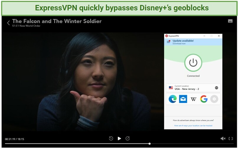
Task: Click the 'Download now' update link
Action: click(179, 44)
